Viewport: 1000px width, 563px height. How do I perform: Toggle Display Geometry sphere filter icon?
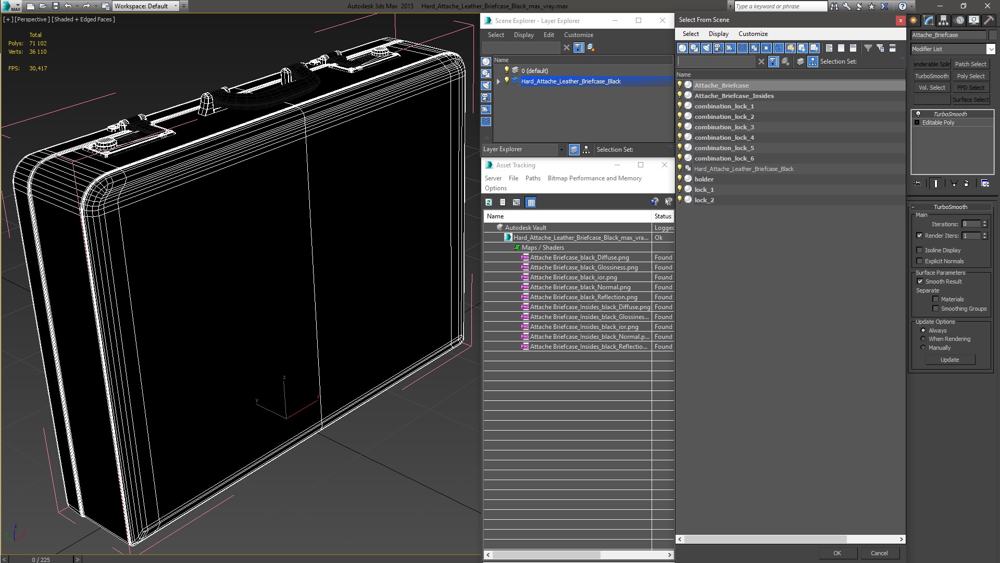[682, 48]
